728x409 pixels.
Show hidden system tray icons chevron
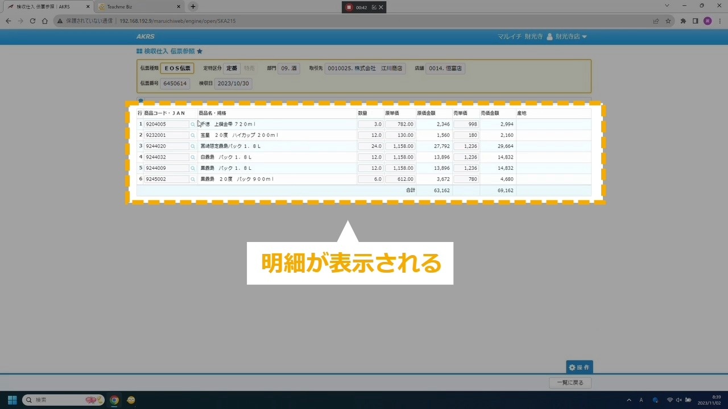[x=628, y=400]
